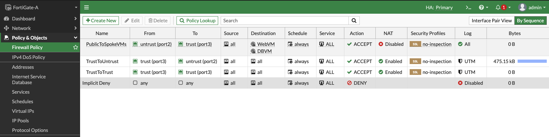Open the Addresses menu item
Viewport: 549px width, 137px height.
point(23,67)
